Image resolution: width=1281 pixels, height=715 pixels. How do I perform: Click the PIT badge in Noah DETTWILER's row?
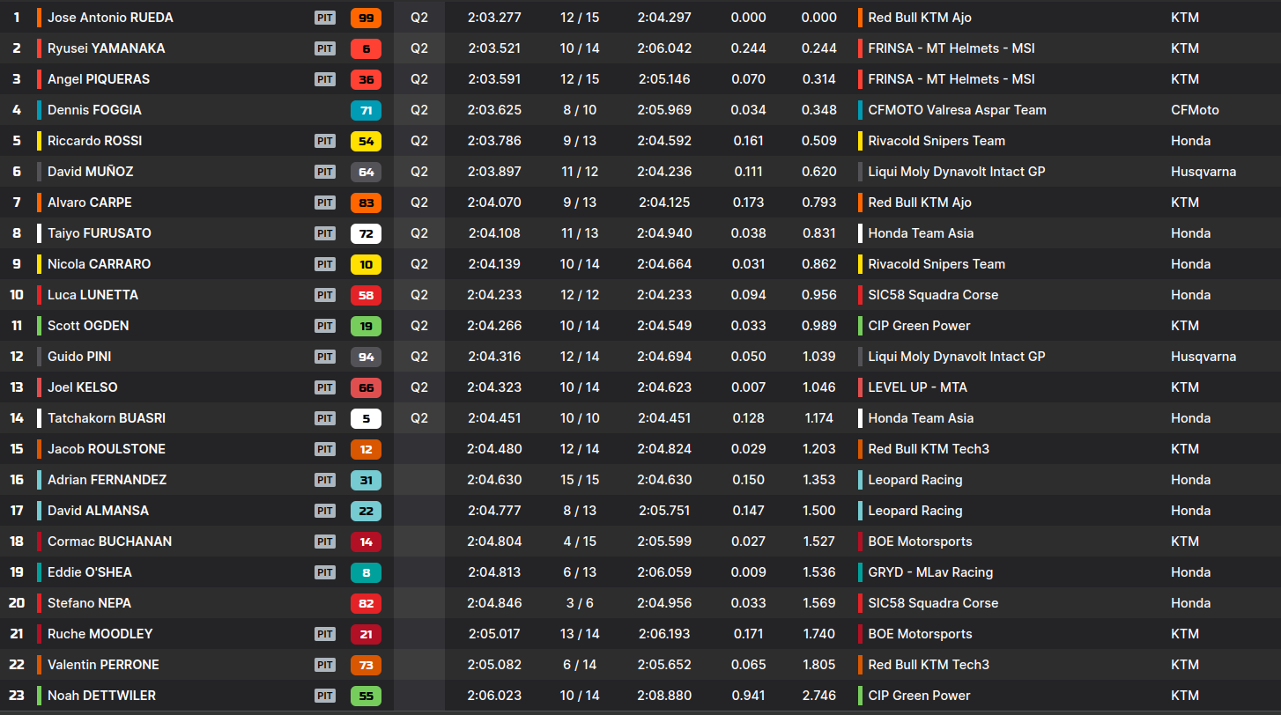coord(325,696)
